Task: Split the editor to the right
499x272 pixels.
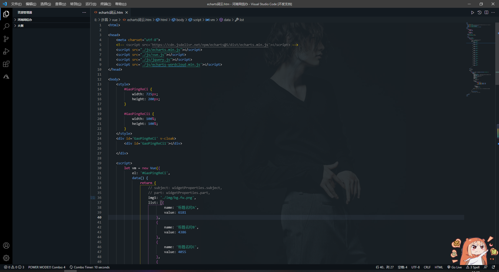Action: pos(486,12)
